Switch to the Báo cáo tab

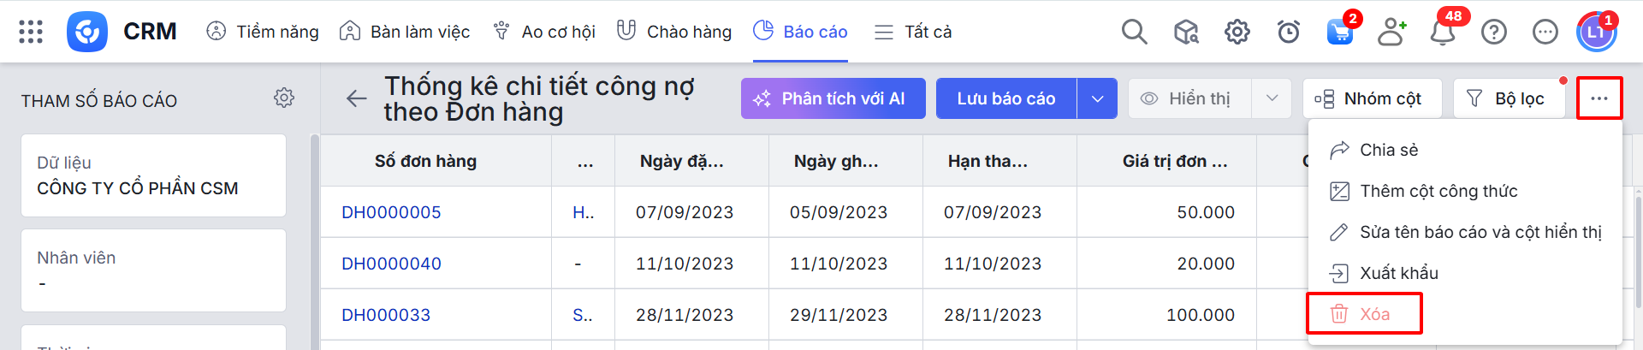800,32
